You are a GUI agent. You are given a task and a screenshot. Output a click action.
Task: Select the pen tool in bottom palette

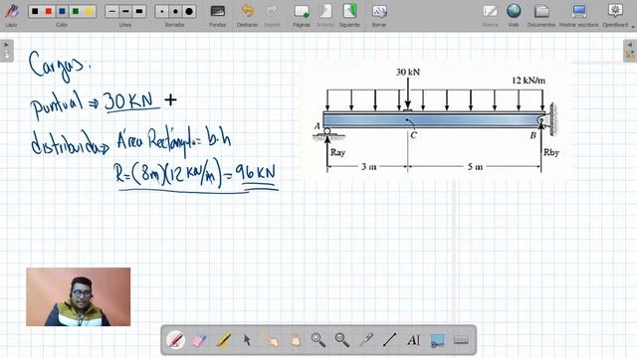[x=175, y=340]
